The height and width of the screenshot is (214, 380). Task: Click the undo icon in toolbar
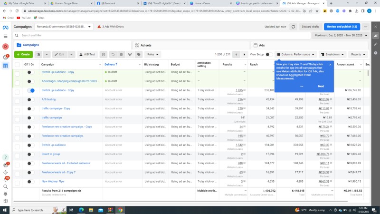[x=113, y=54]
